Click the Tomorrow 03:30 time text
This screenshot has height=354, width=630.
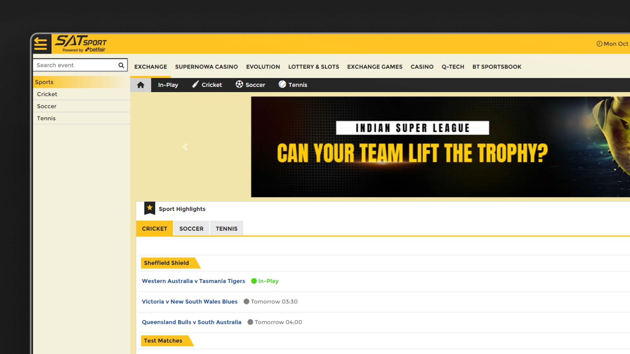(x=274, y=302)
